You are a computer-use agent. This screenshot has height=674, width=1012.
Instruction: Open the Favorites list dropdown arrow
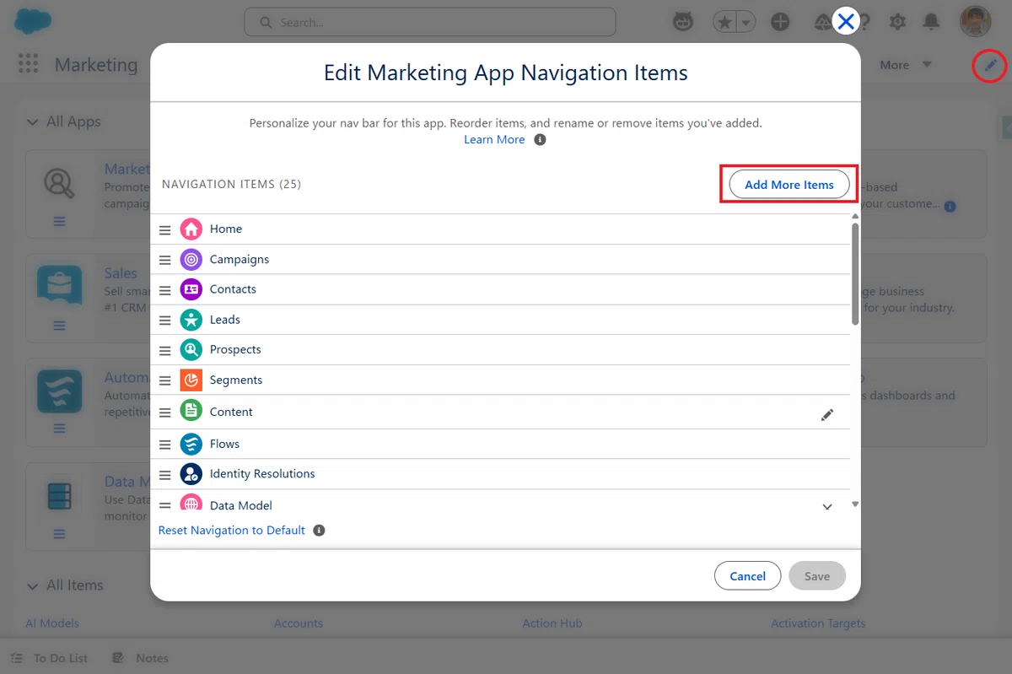pos(746,23)
